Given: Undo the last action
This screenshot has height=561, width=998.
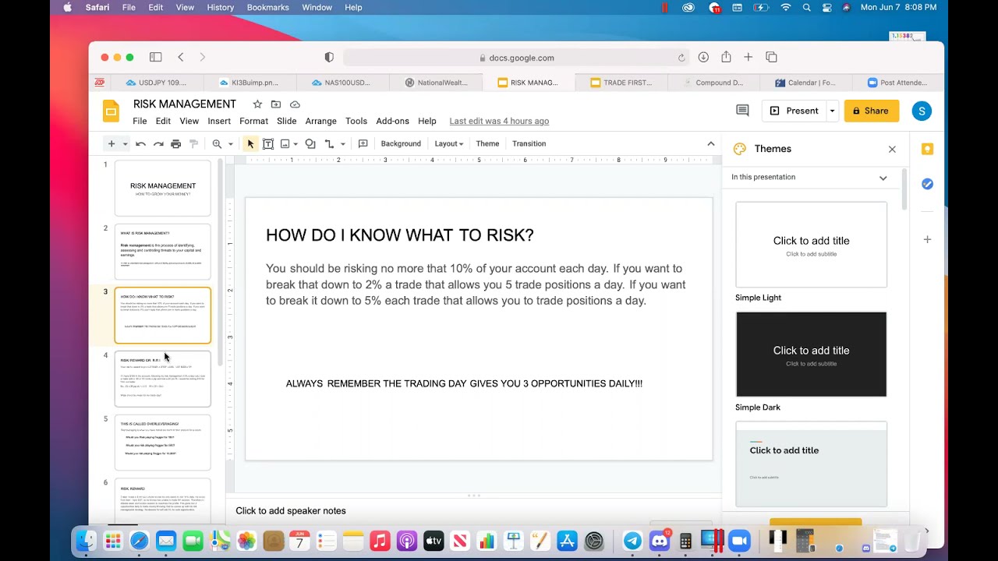Looking at the screenshot, I should pyautogui.click(x=140, y=143).
